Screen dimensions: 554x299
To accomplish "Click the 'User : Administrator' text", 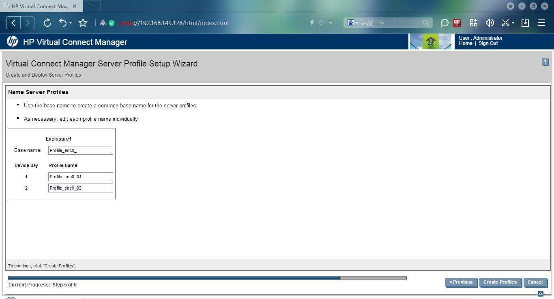I will (x=481, y=38).
